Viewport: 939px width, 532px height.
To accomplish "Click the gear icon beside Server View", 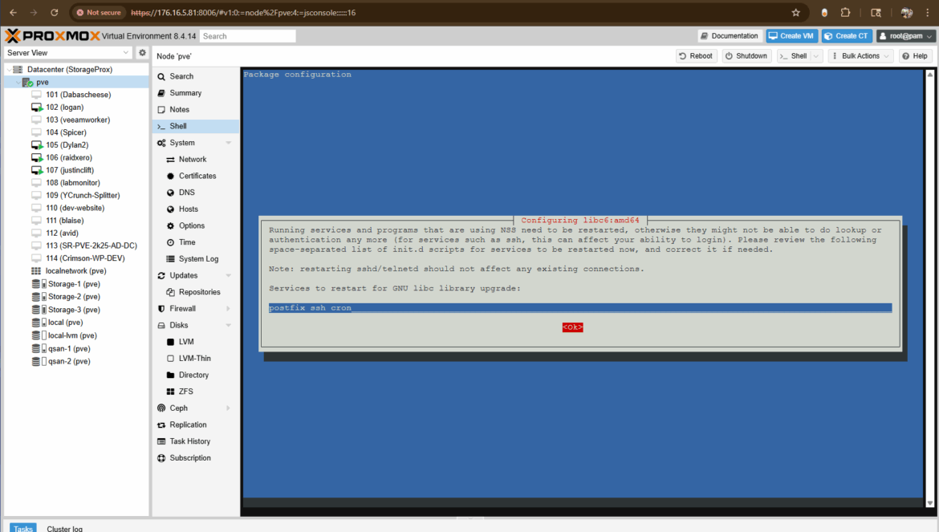I will 142,53.
